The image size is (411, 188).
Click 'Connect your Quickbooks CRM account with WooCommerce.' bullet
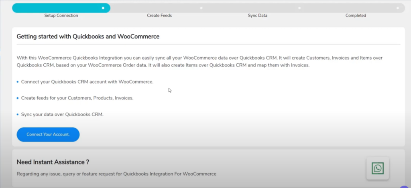[87, 82]
